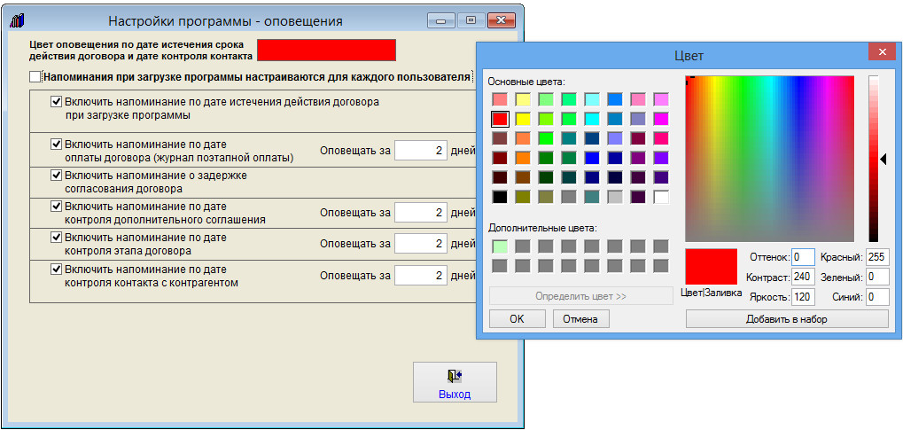903x430 pixels.
Task: Select the pure yellow basic color swatch
Action: click(523, 120)
